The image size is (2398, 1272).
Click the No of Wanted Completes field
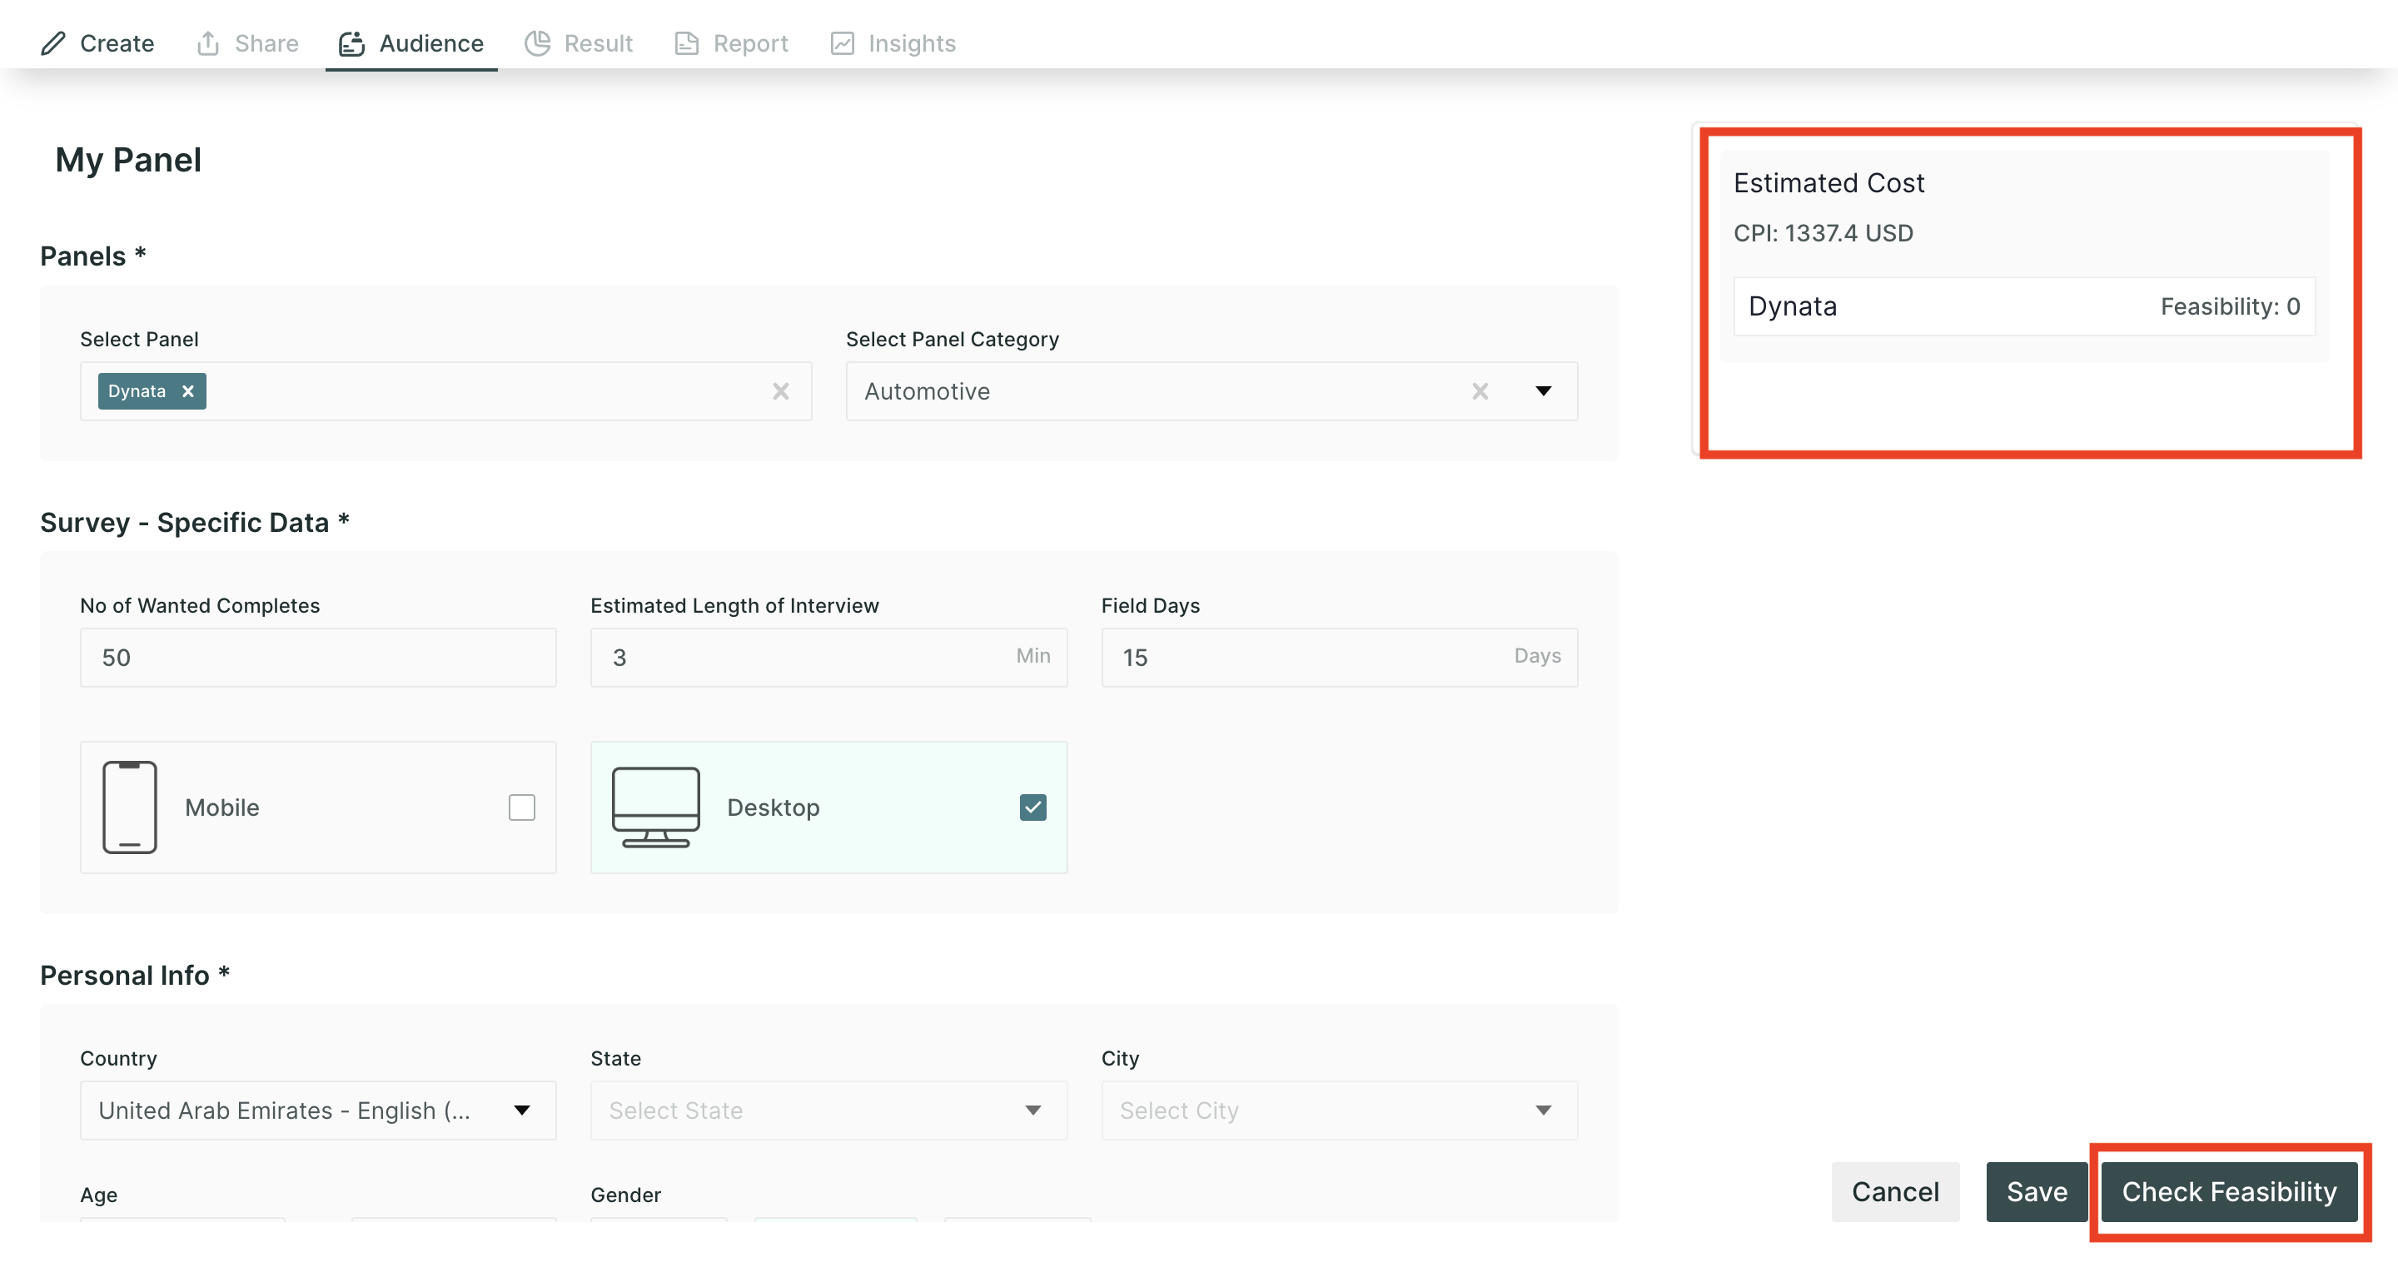coord(317,657)
